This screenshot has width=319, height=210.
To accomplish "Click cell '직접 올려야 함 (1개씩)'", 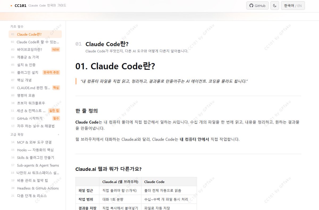I will (120, 190).
